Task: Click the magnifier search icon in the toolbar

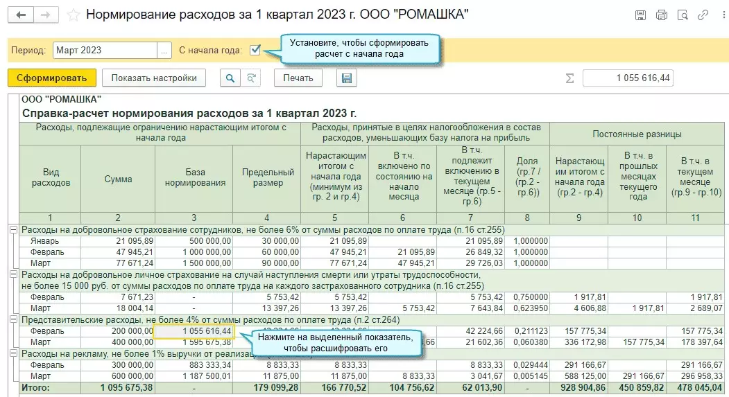Action: tap(230, 78)
